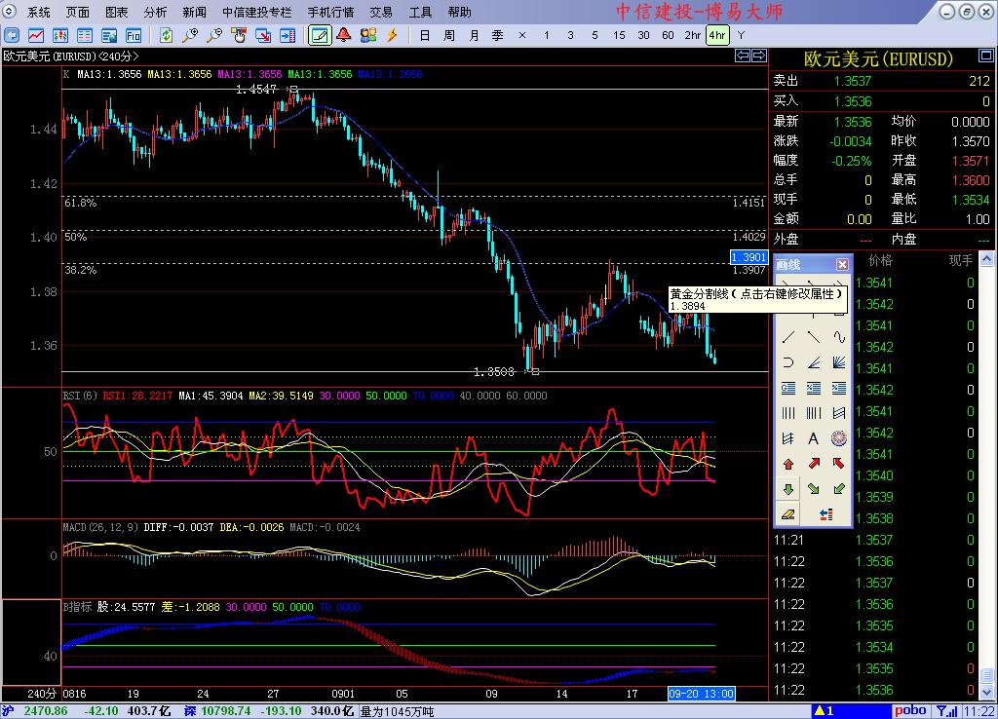This screenshot has height=719, width=998.
Task: Open the 系统 menu
Action: (39, 12)
